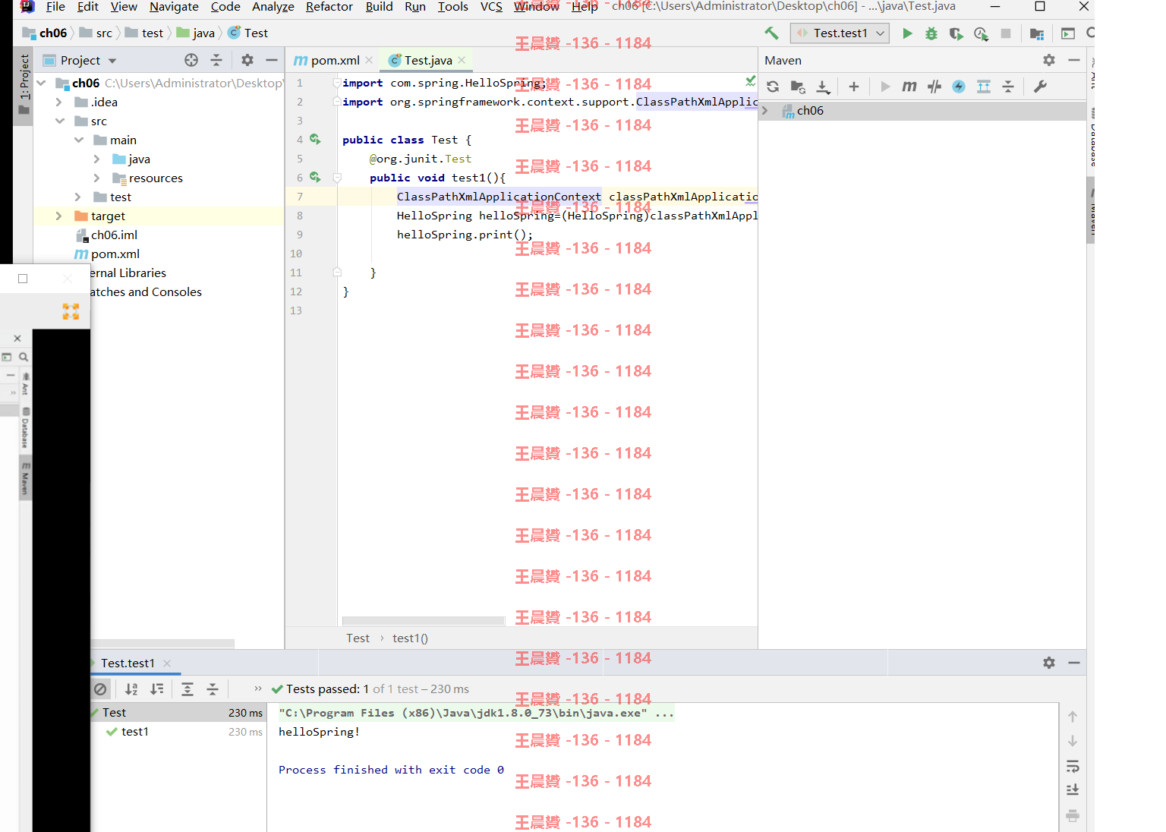Viewport: 1166px width, 832px height.
Task: Toggle Maven skip tests mode with the lightning icon
Action: coord(959,87)
